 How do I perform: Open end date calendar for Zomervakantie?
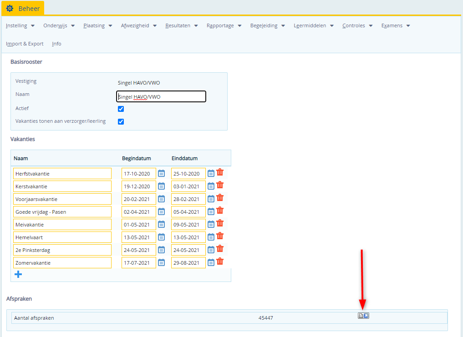pyautogui.click(x=211, y=262)
